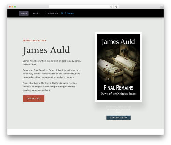Image resolution: width=171 pixels, height=145 pixels.
Task: Open the Contact Me nav link
Action: (x=52, y=13)
